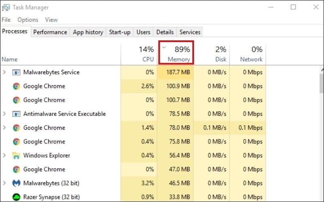Sort by the CPU column header
Image resolution: width=324 pixels, height=202 pixels.
point(139,55)
